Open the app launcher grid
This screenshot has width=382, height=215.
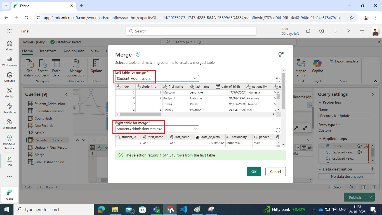(x=10, y=31)
